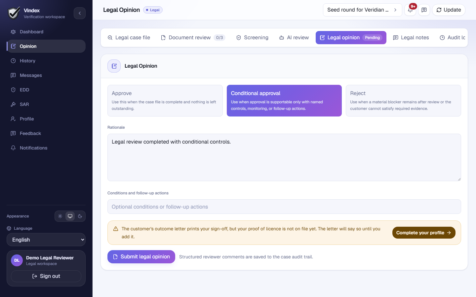Open notifications bell with 9+ badge
476x297 pixels.
tap(410, 10)
